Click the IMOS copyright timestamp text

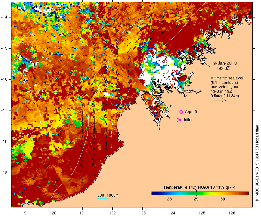[257, 164]
